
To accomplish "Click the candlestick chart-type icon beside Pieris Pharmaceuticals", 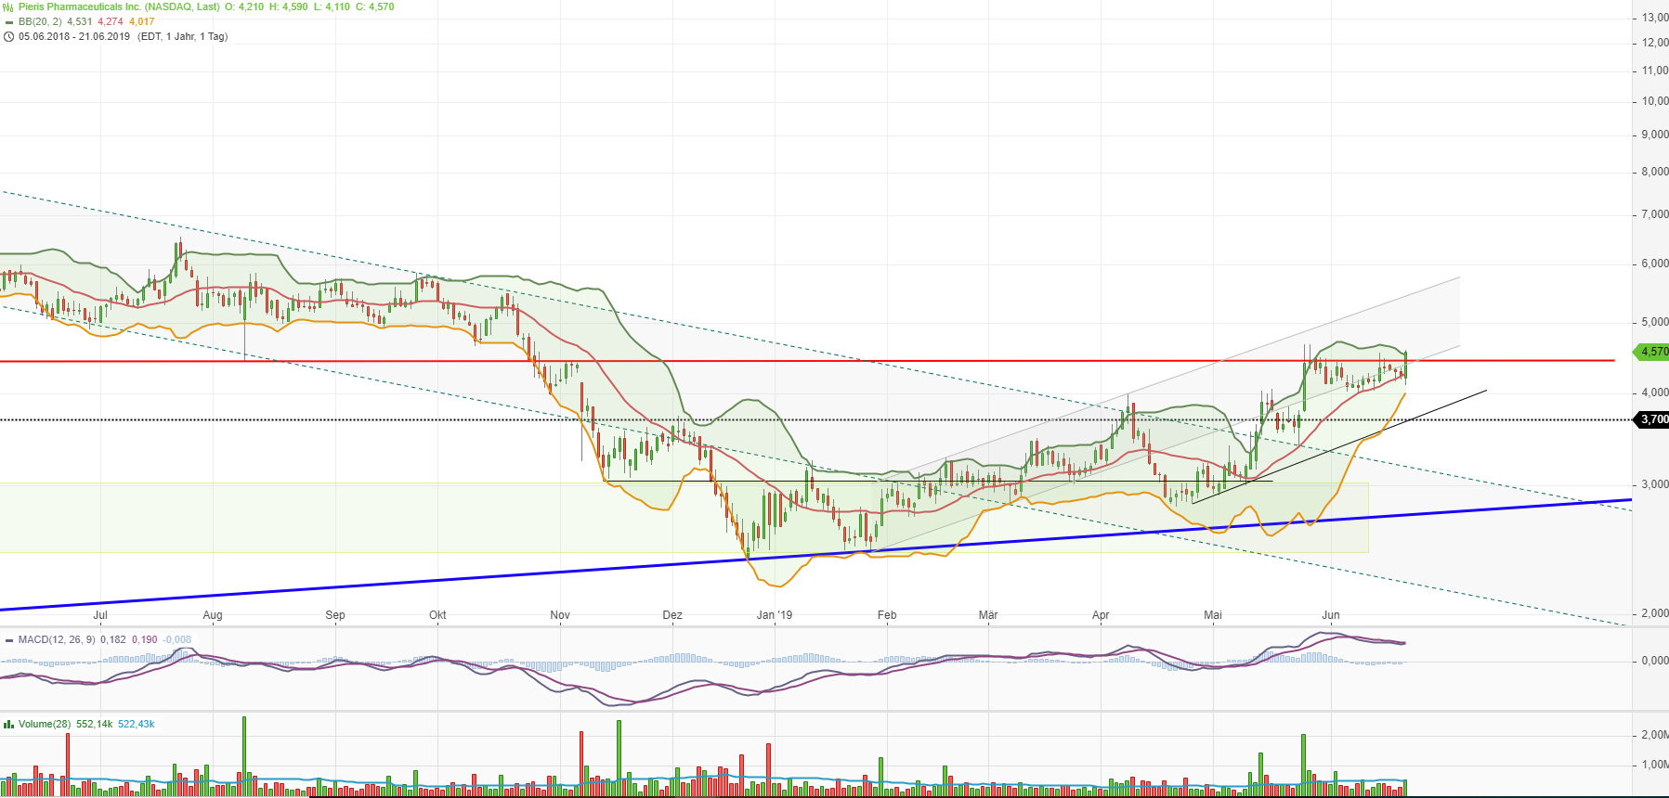I will point(8,7).
